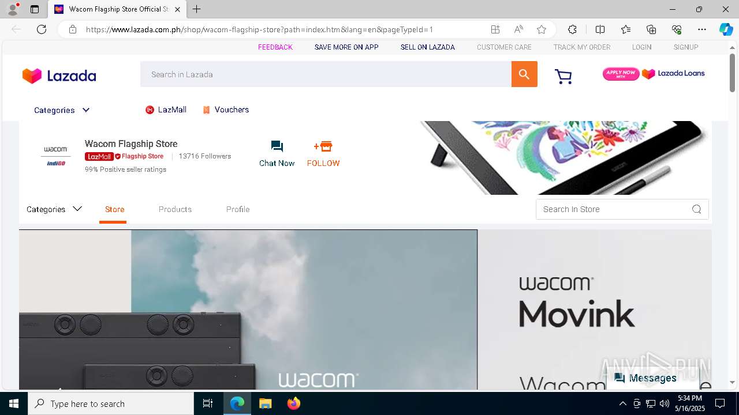Screen dimensions: 739x415
Task: Open tab actions menu icon
Action: click(35, 9)
